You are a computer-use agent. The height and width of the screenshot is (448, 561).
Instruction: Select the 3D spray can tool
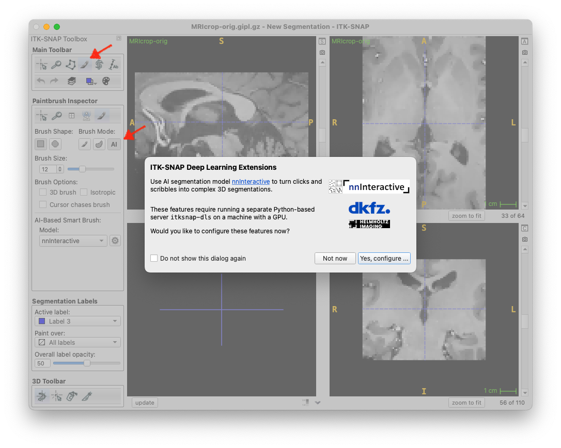coord(72,396)
